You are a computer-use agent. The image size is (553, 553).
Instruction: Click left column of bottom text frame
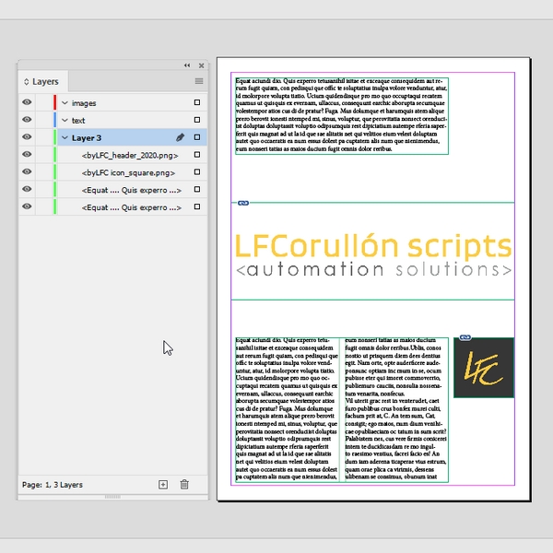pos(287,410)
